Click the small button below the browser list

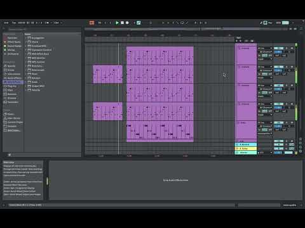10,155
